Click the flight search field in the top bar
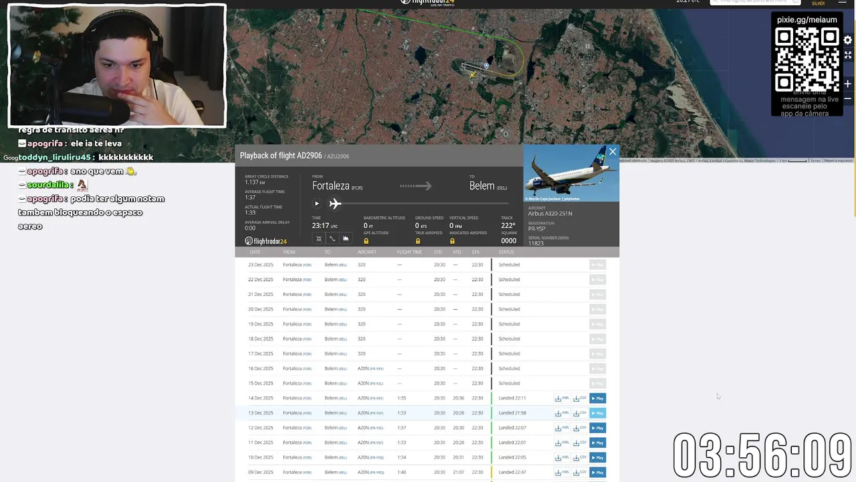This screenshot has width=856, height=482. (755, 2)
